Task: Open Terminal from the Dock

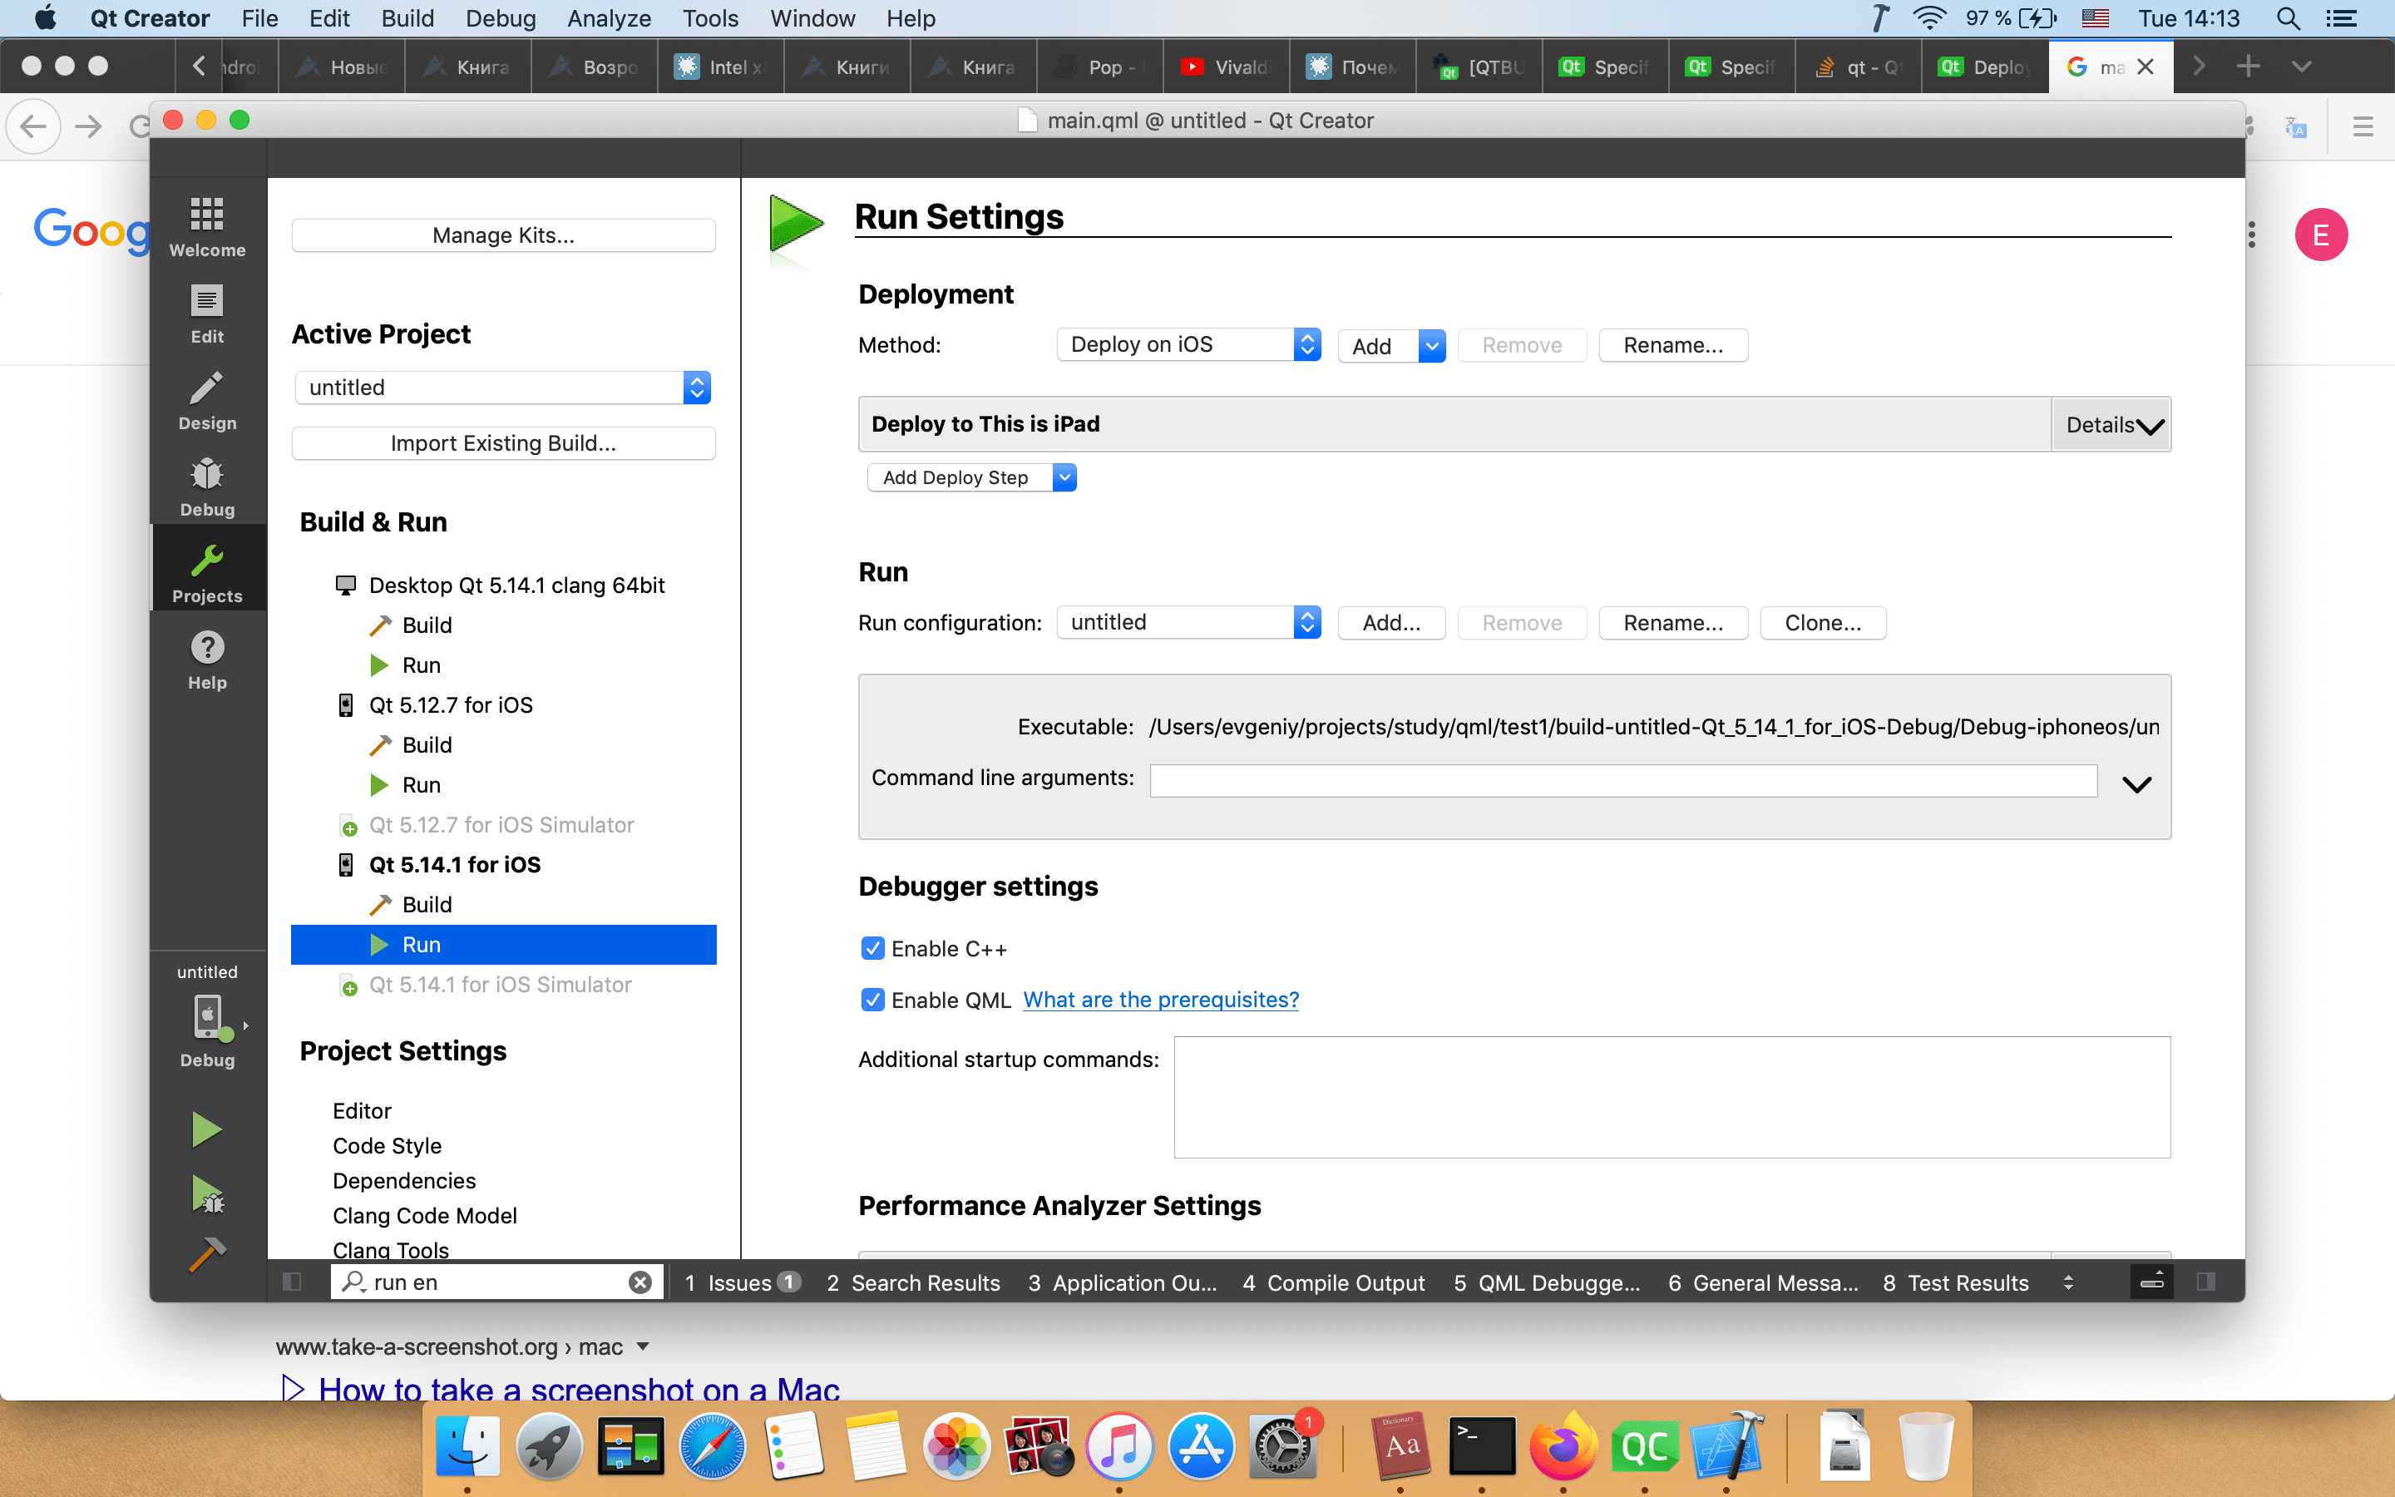Action: click(x=1482, y=1446)
